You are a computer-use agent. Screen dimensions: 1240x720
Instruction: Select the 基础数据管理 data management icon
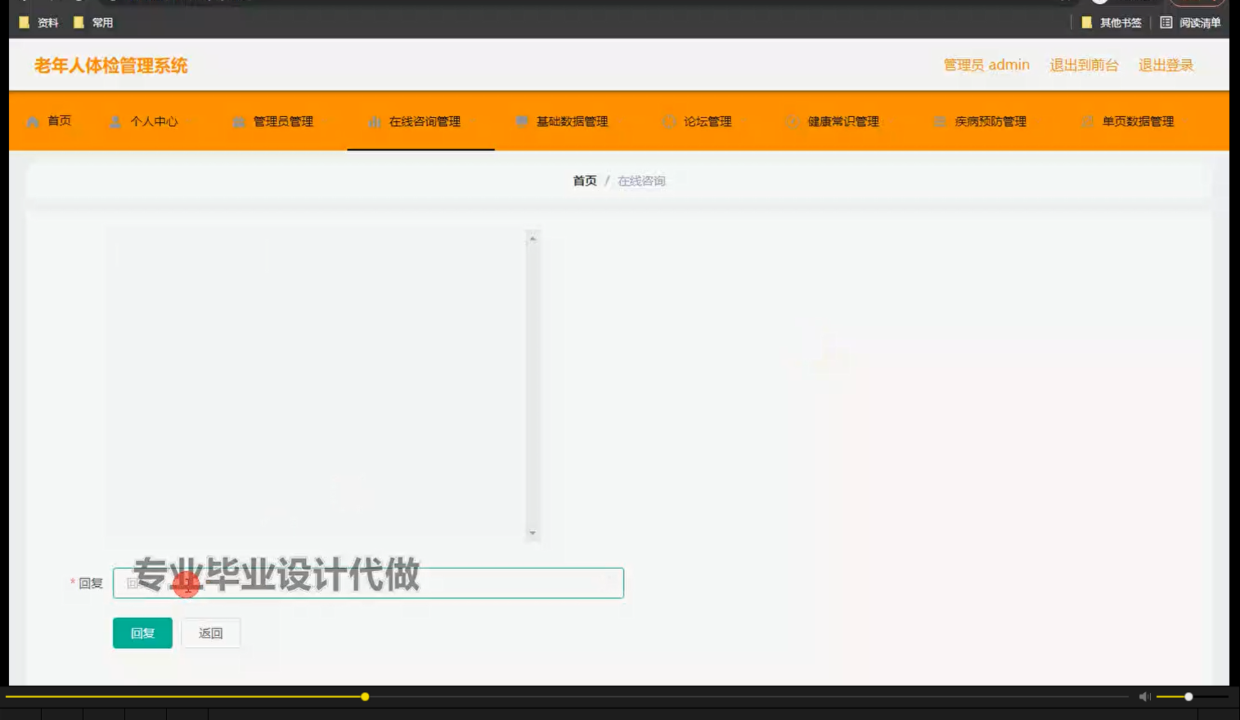(521, 121)
